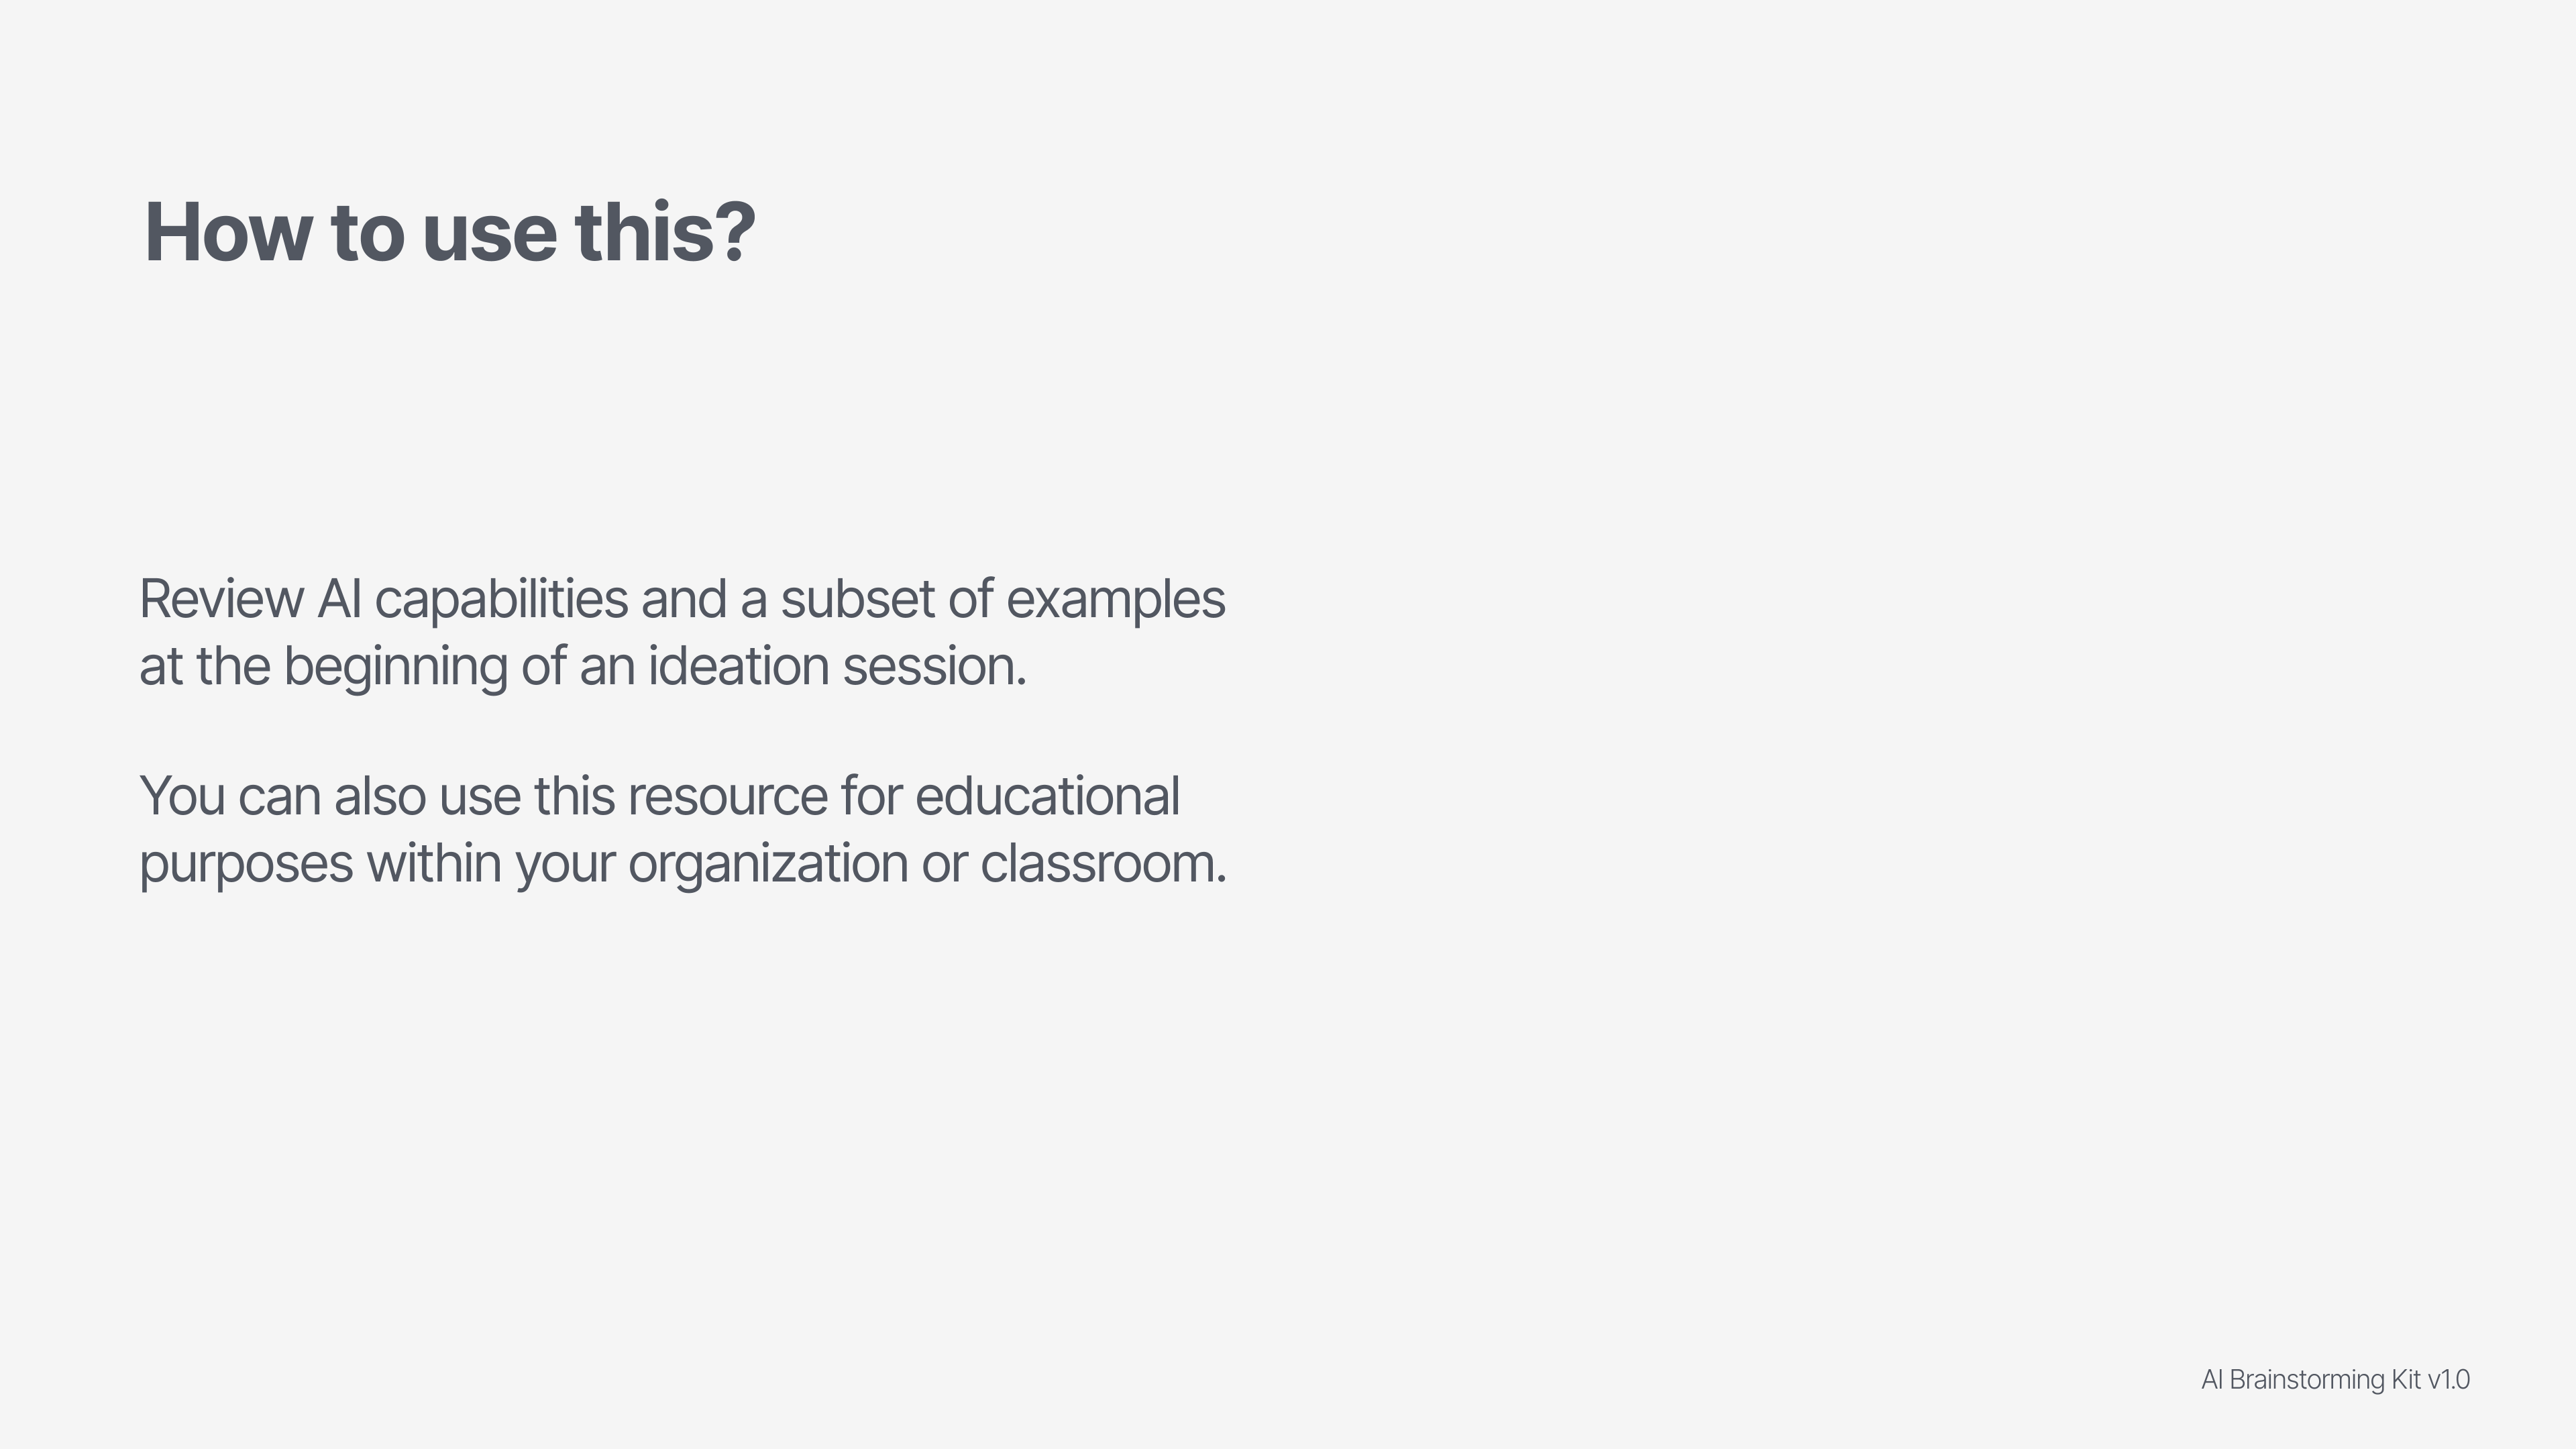Click the word "subset" in the first paragraph

(x=857, y=599)
